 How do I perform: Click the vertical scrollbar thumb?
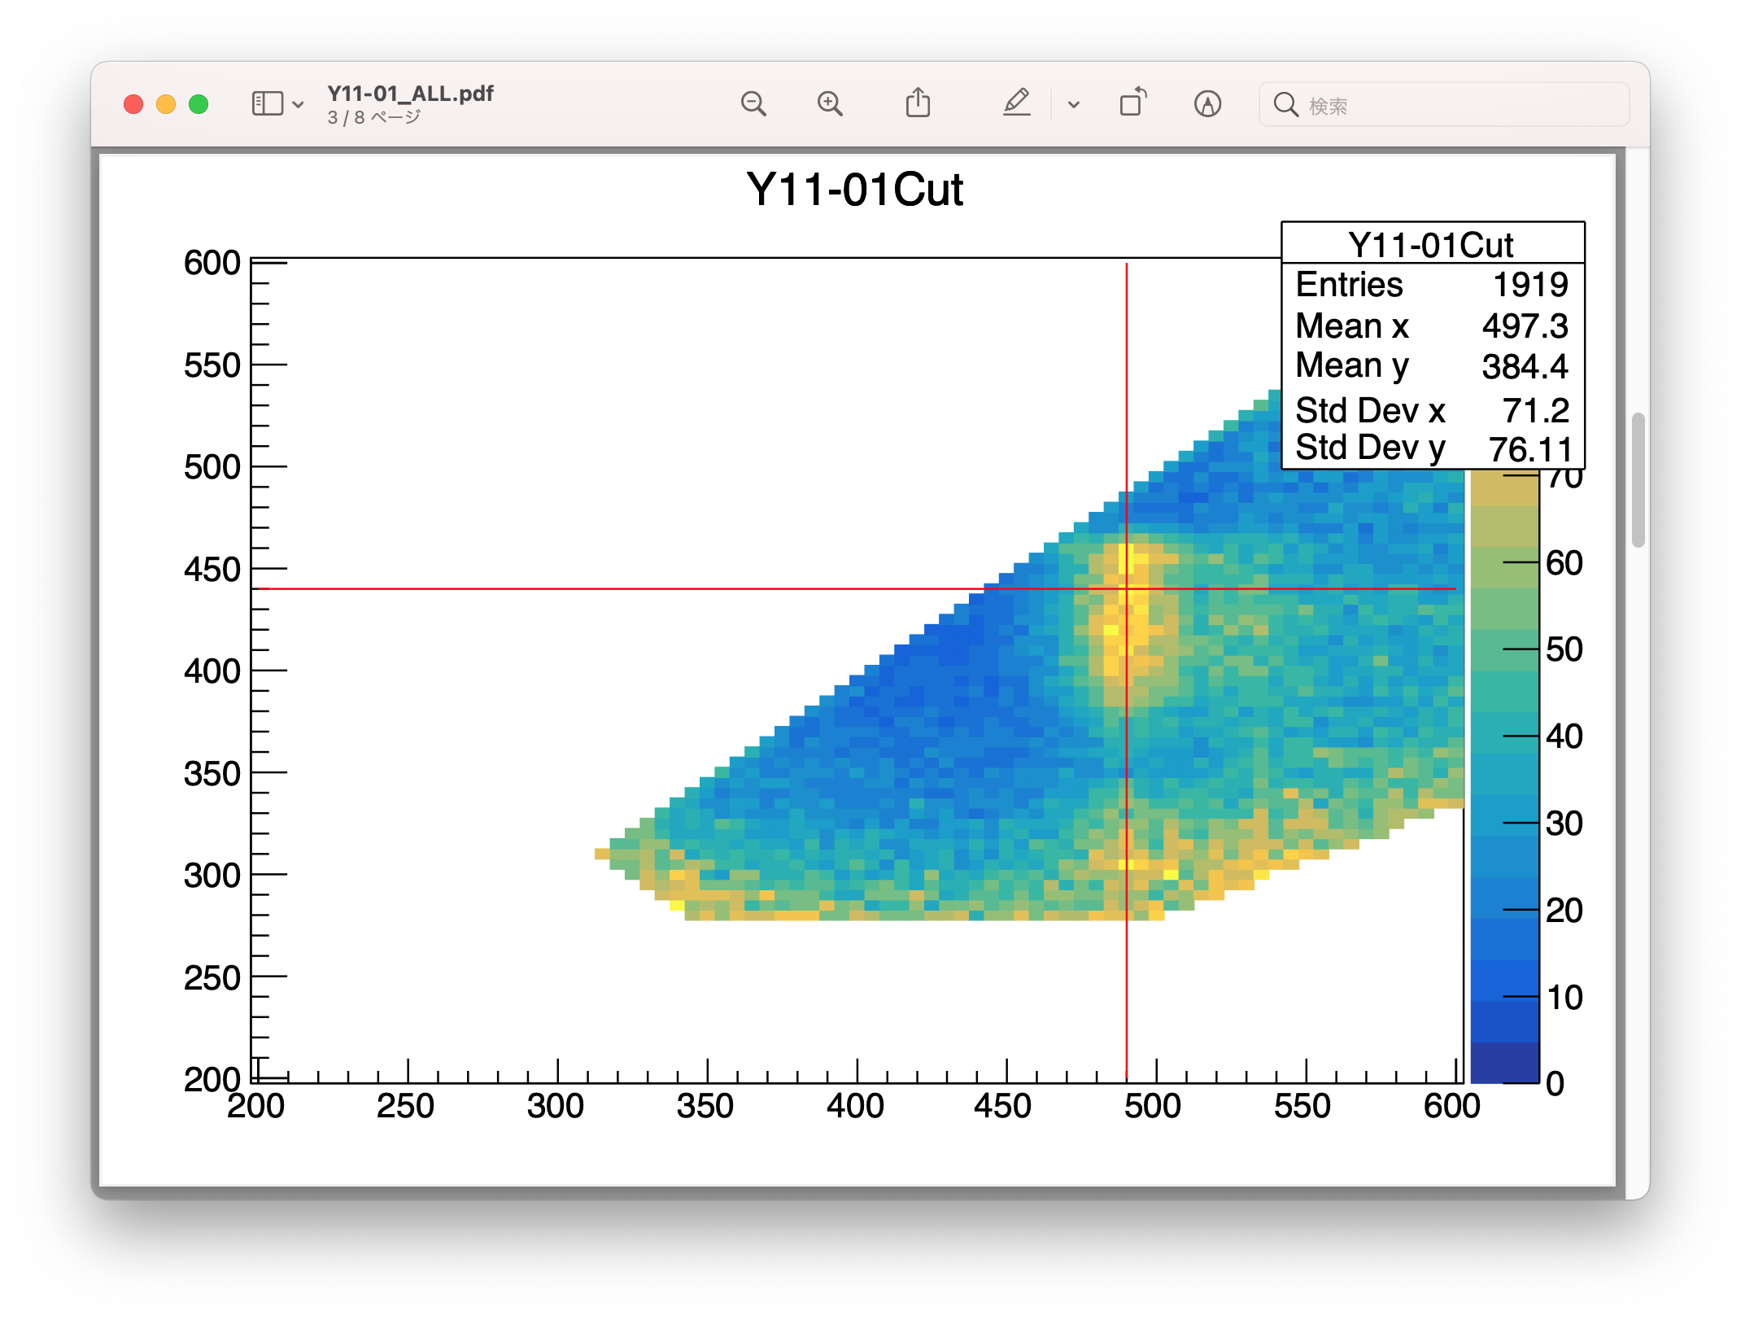click(x=1638, y=480)
